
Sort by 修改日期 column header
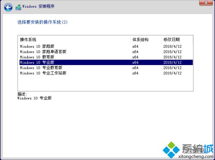click(177, 40)
